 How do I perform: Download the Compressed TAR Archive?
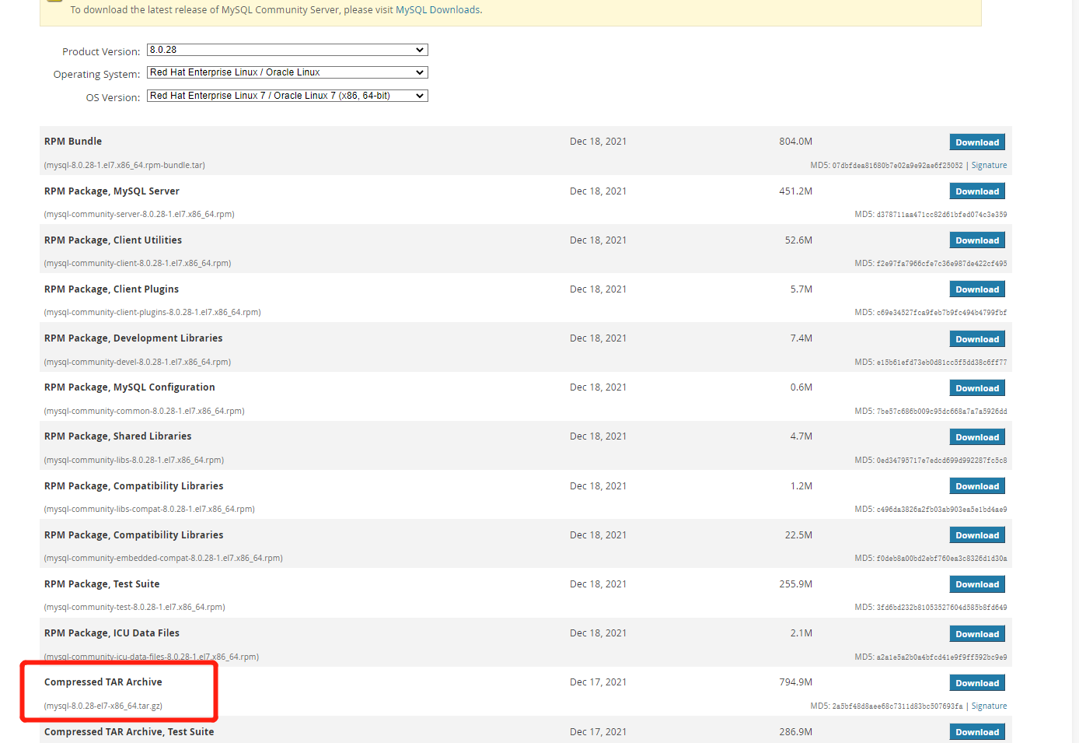click(977, 683)
